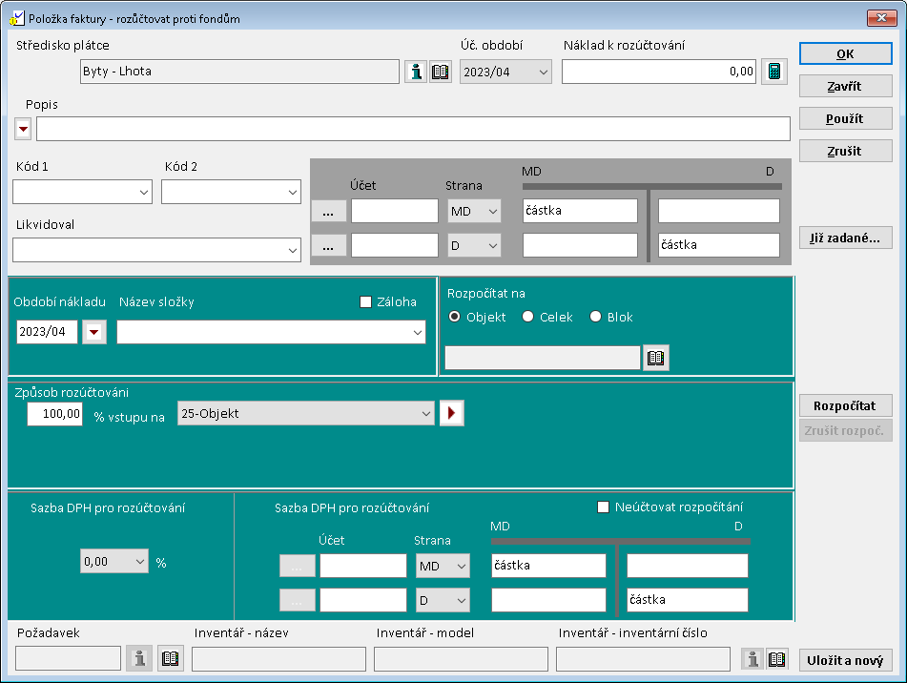Check the Neúčtovat rozpočítání box
907x683 pixels.
click(x=603, y=507)
